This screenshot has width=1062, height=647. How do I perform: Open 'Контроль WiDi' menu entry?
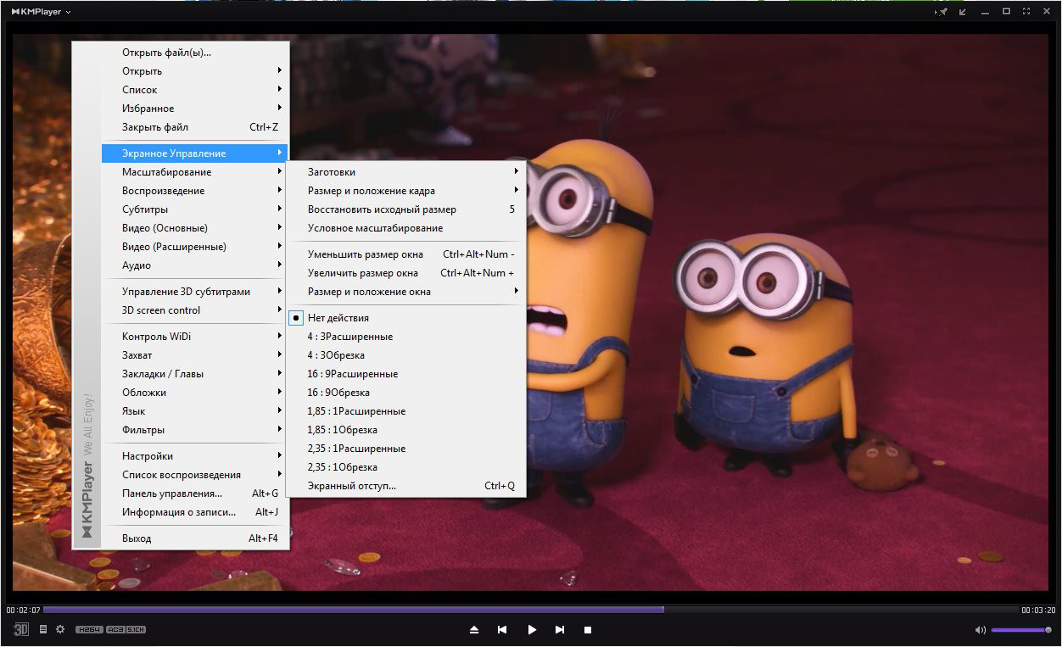coord(194,337)
